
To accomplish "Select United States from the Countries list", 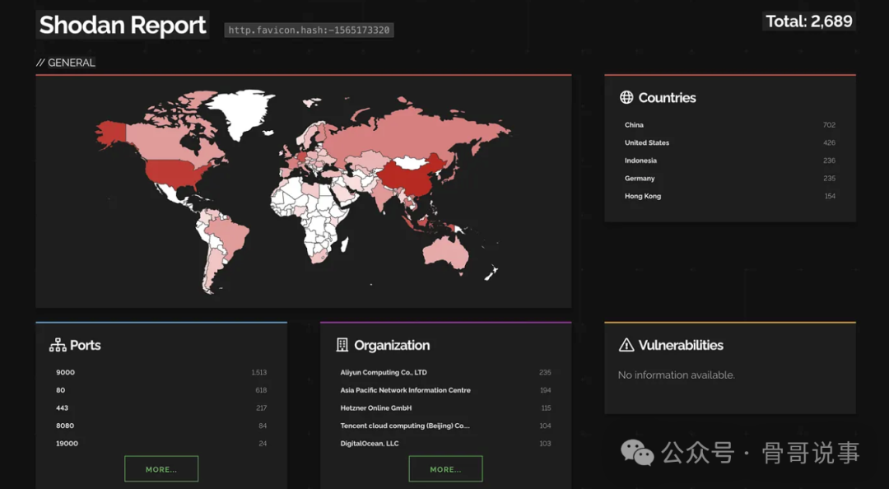I will (x=648, y=142).
